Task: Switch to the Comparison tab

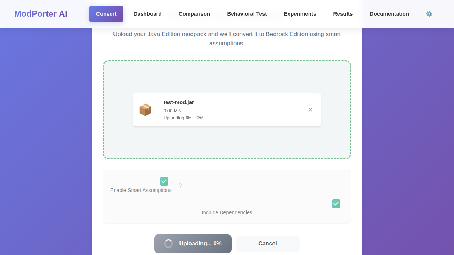Action: pos(194,14)
